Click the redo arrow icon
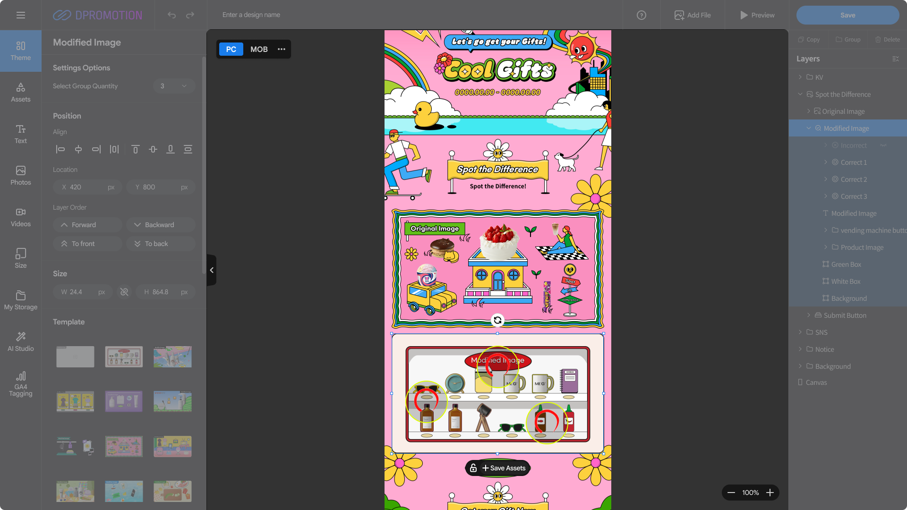 (190, 15)
